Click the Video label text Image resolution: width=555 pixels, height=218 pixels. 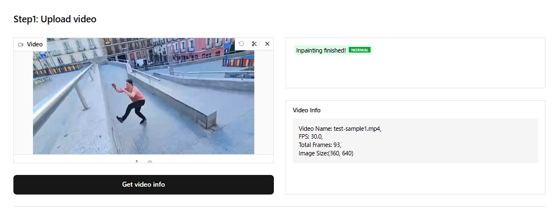pyautogui.click(x=35, y=44)
